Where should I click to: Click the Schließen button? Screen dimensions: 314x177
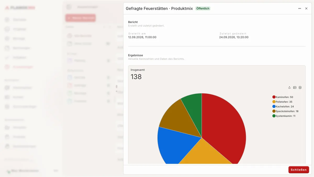(299, 170)
